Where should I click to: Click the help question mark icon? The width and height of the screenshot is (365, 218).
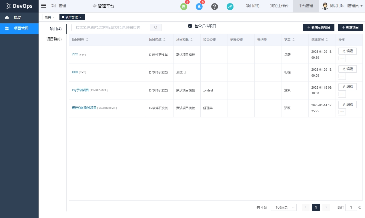215,7
